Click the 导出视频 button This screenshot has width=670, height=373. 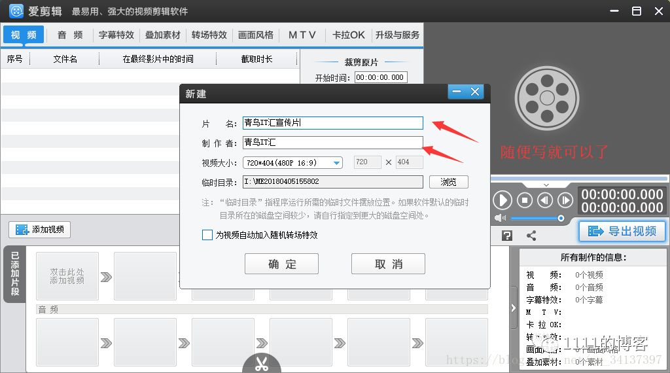622,231
